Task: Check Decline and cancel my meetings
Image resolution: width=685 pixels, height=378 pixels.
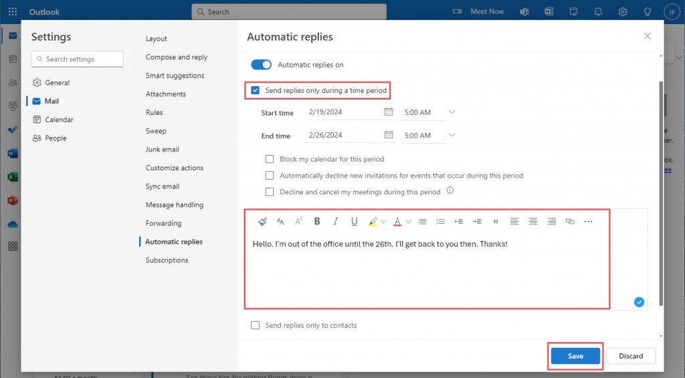Action: pos(270,192)
